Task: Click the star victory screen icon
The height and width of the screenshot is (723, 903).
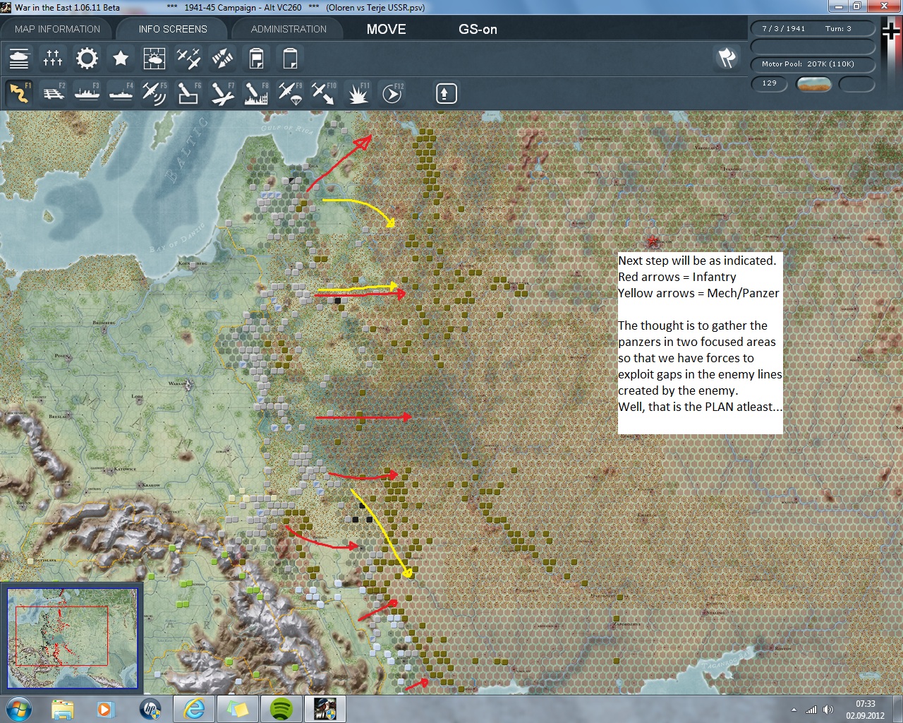Action: (121, 58)
